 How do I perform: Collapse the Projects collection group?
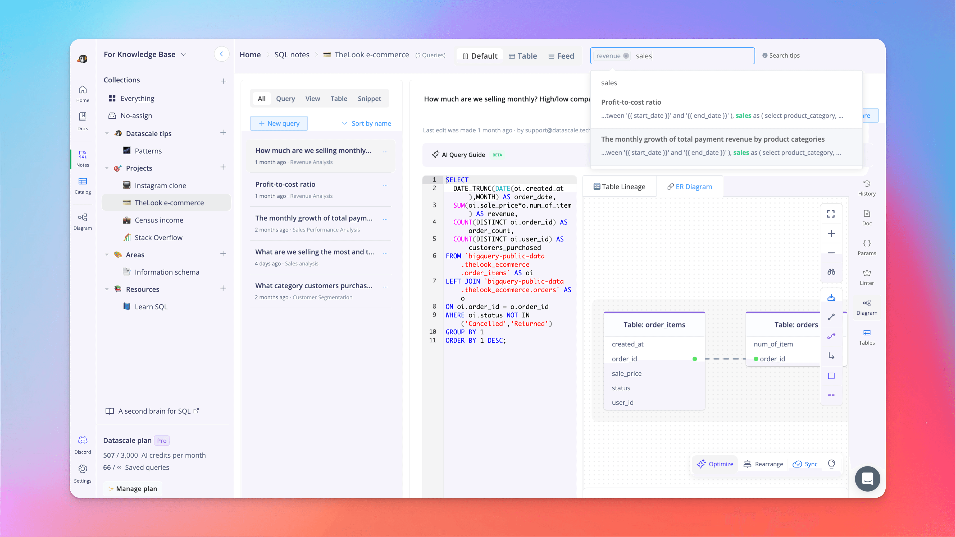coord(107,168)
